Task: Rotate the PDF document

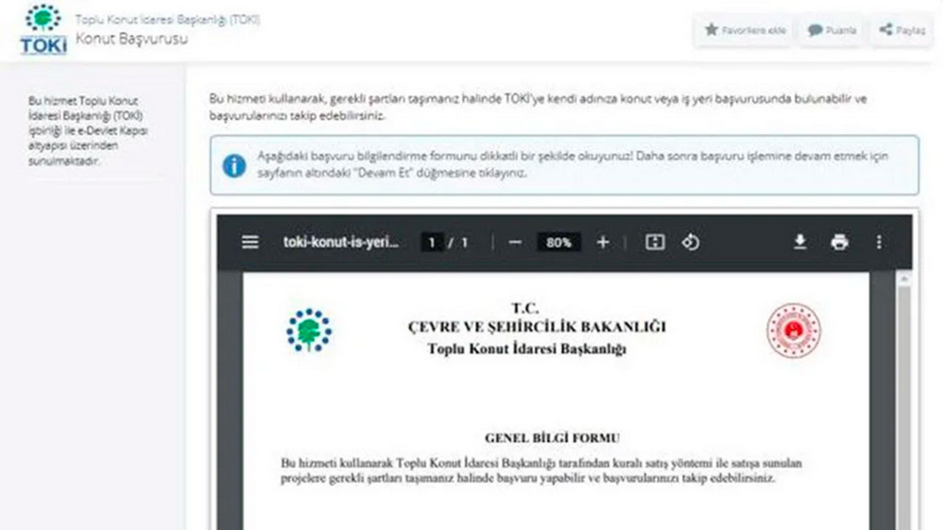Action: pos(690,241)
